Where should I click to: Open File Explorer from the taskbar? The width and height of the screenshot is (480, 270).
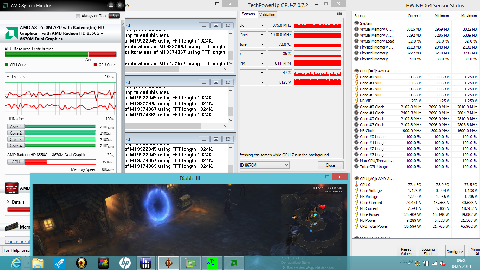point(38,263)
